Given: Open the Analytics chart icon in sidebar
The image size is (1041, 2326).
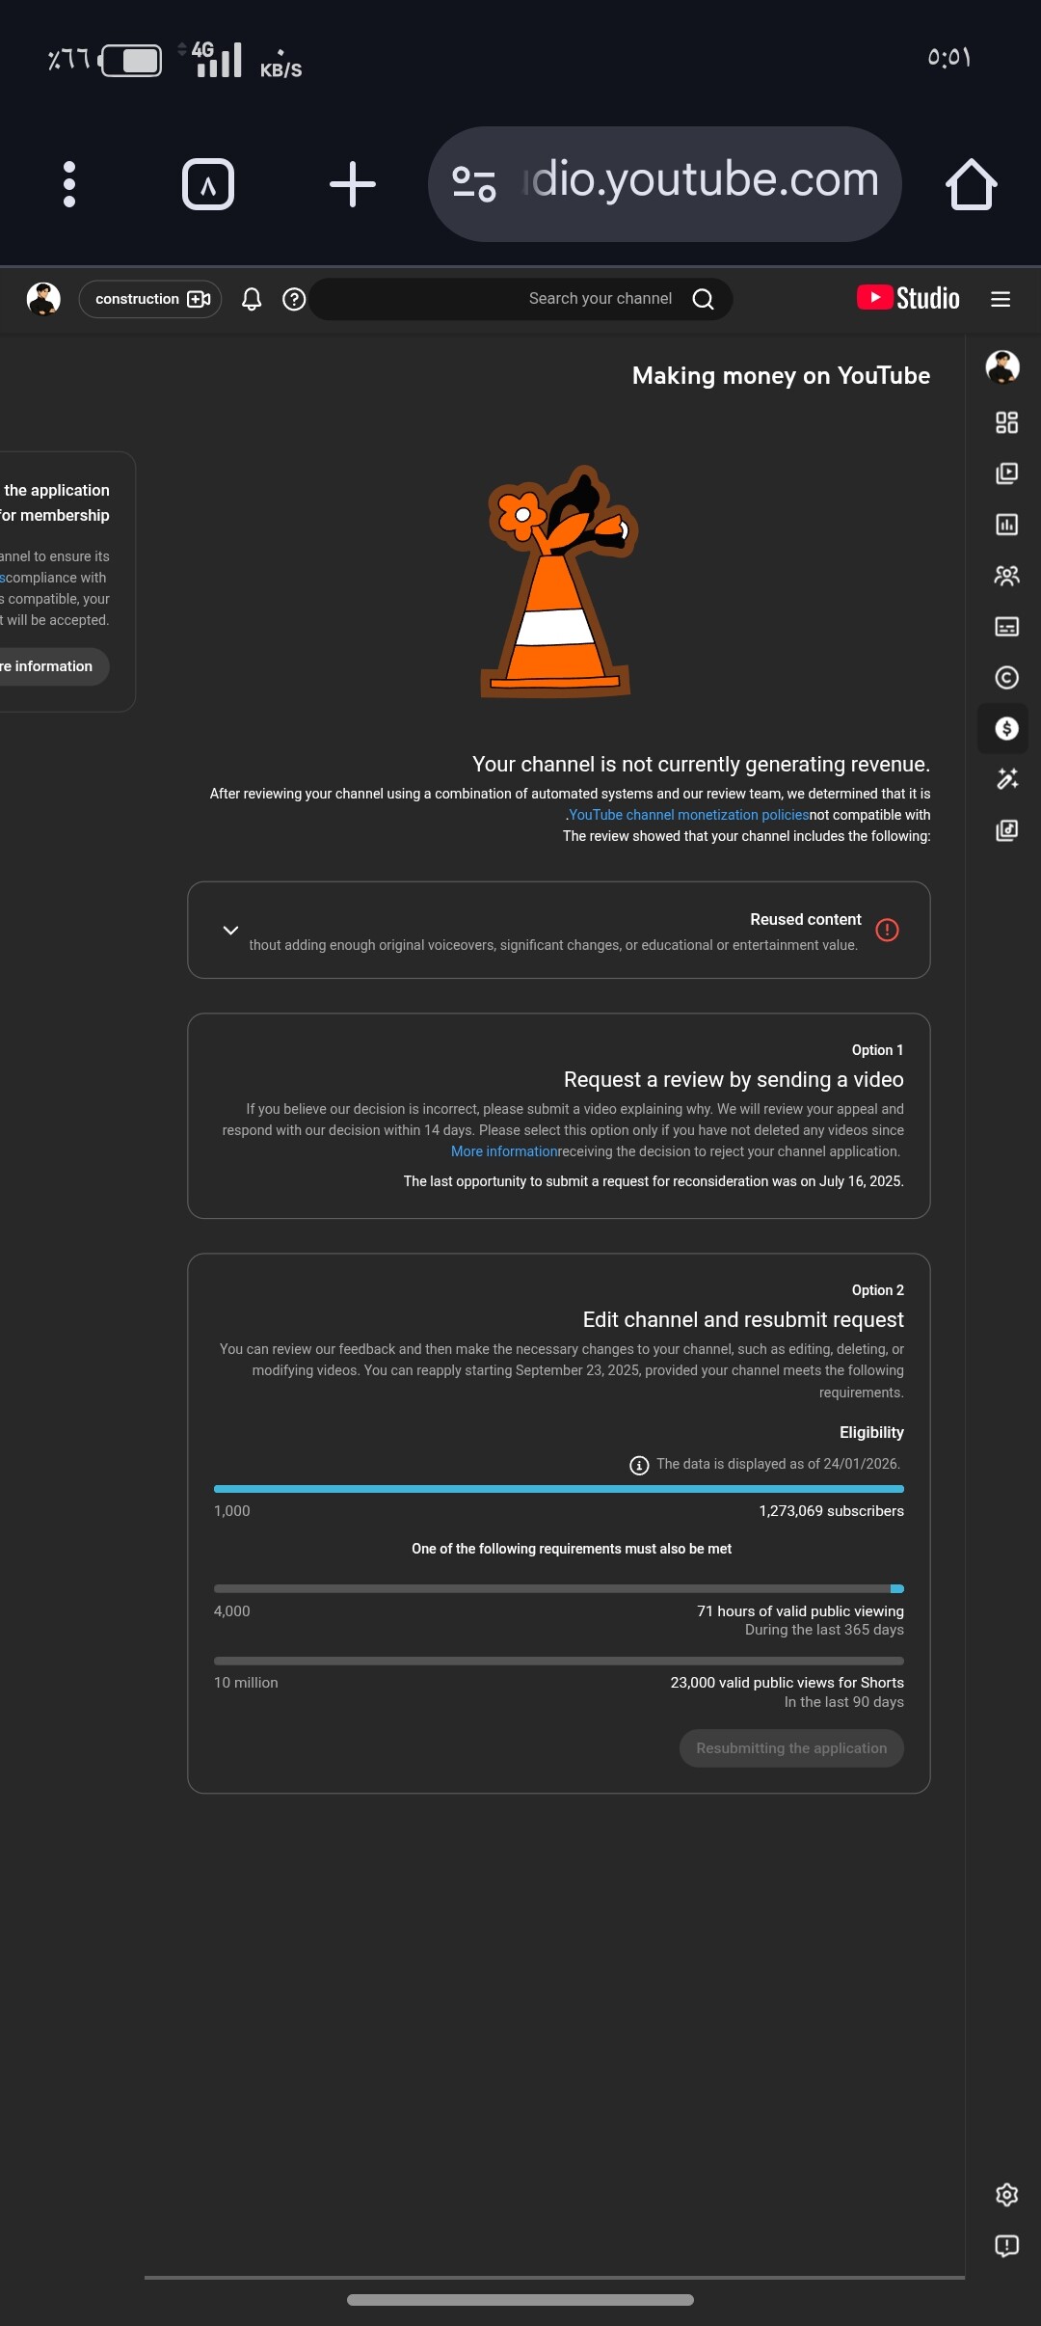Looking at the screenshot, I should (x=1006, y=525).
